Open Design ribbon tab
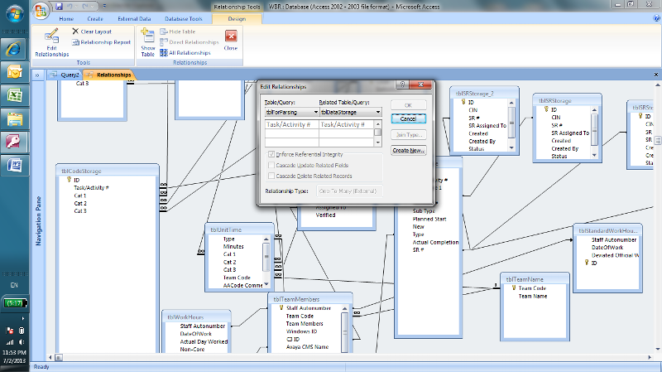This screenshot has height=372, width=662. tap(237, 19)
